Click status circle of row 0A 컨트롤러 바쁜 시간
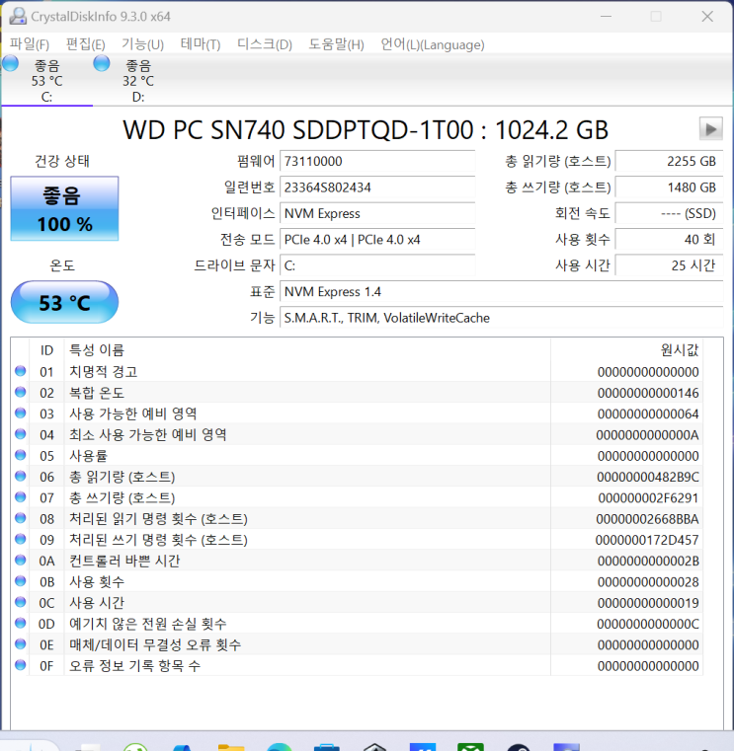The image size is (734, 751). [20, 560]
